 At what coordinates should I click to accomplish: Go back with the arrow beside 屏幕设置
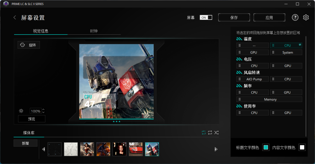15,17
